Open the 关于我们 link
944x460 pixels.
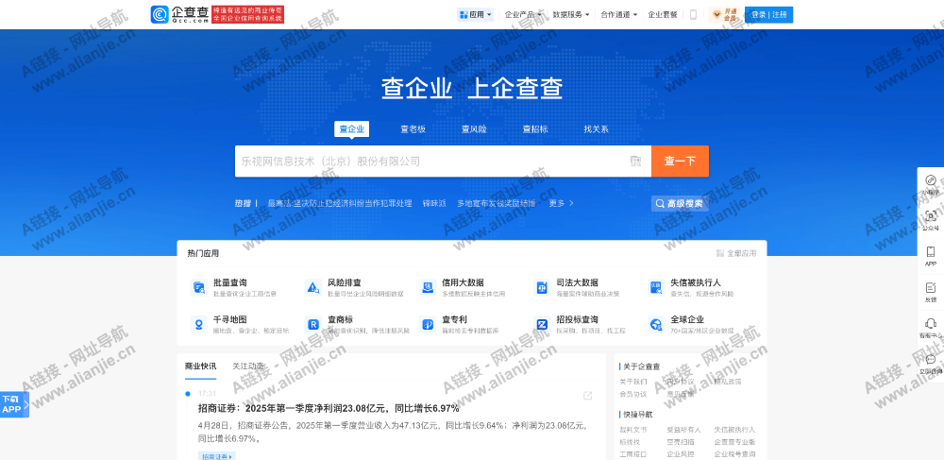pos(633,382)
